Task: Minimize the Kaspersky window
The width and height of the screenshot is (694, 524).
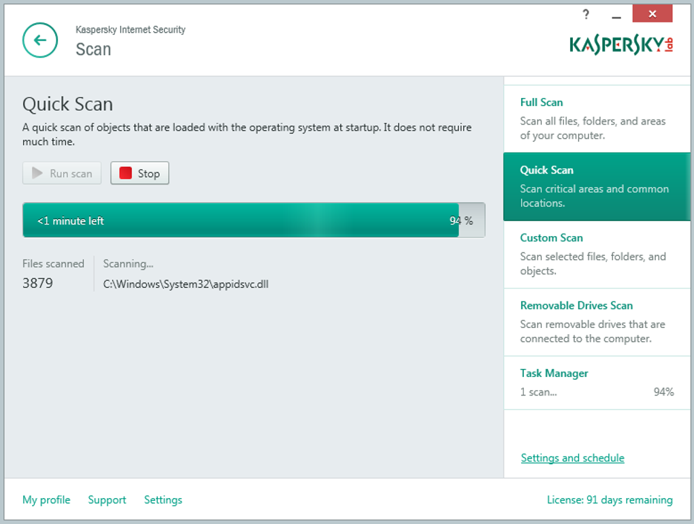Action: click(616, 17)
